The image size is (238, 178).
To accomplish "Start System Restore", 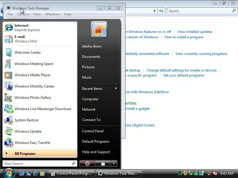I will (x=40, y=120).
